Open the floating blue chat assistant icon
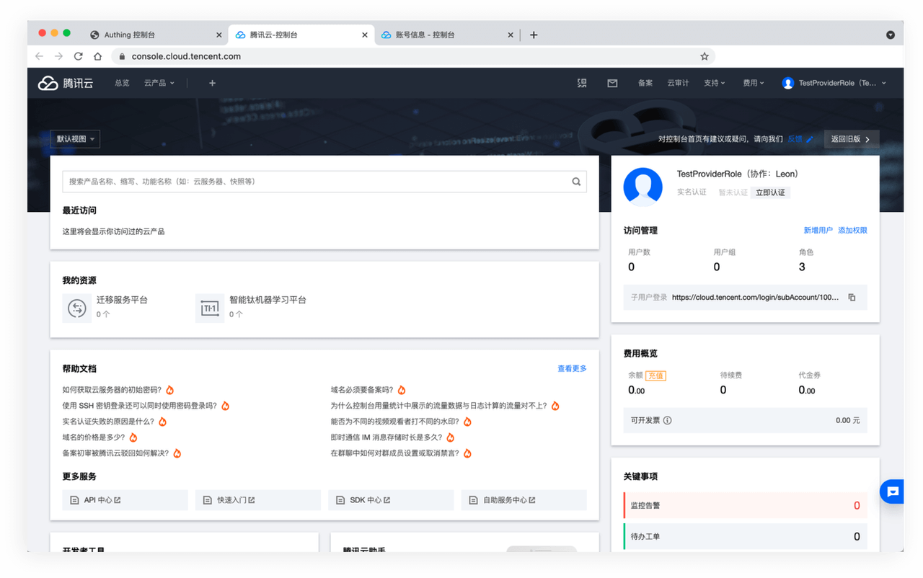The height and width of the screenshot is (578, 923). (x=892, y=491)
